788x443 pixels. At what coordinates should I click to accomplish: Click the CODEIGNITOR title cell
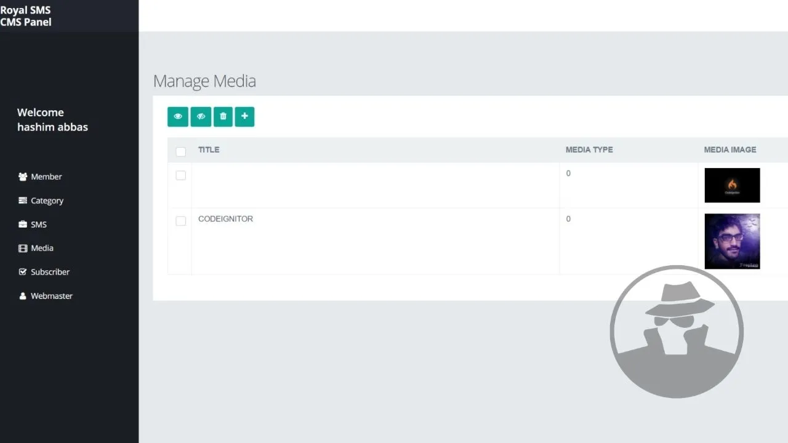pos(225,219)
